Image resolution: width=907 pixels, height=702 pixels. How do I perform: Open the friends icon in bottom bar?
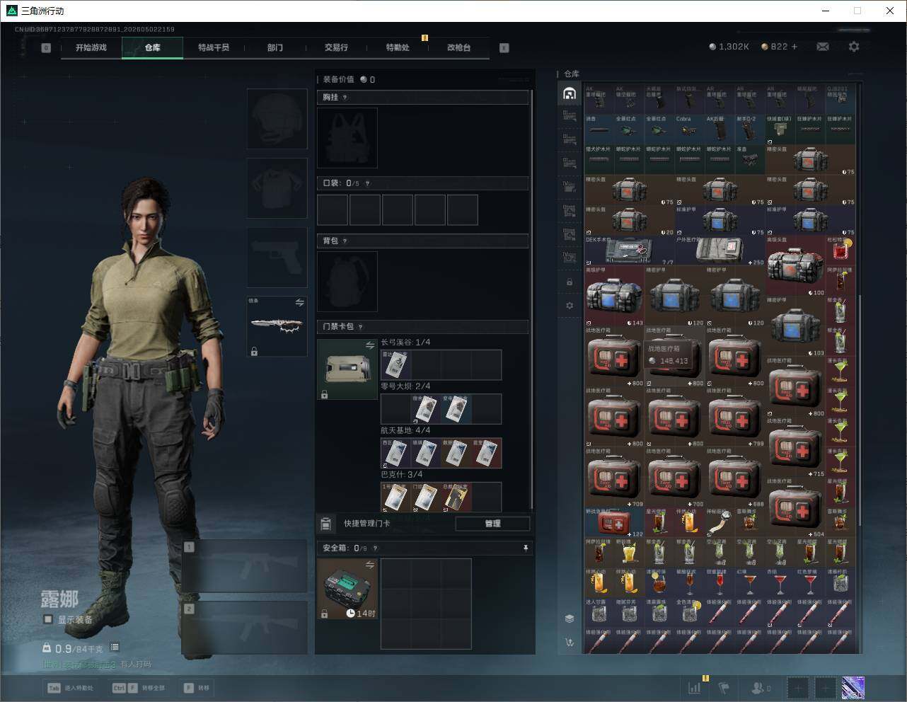[758, 687]
